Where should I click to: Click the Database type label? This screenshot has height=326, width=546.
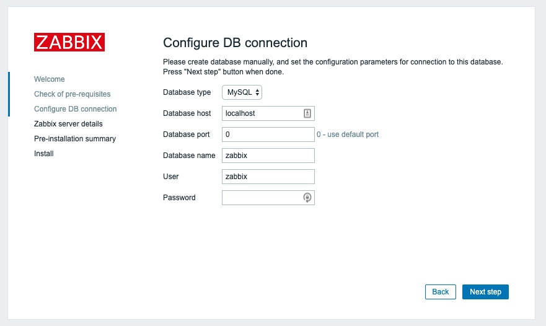187,92
